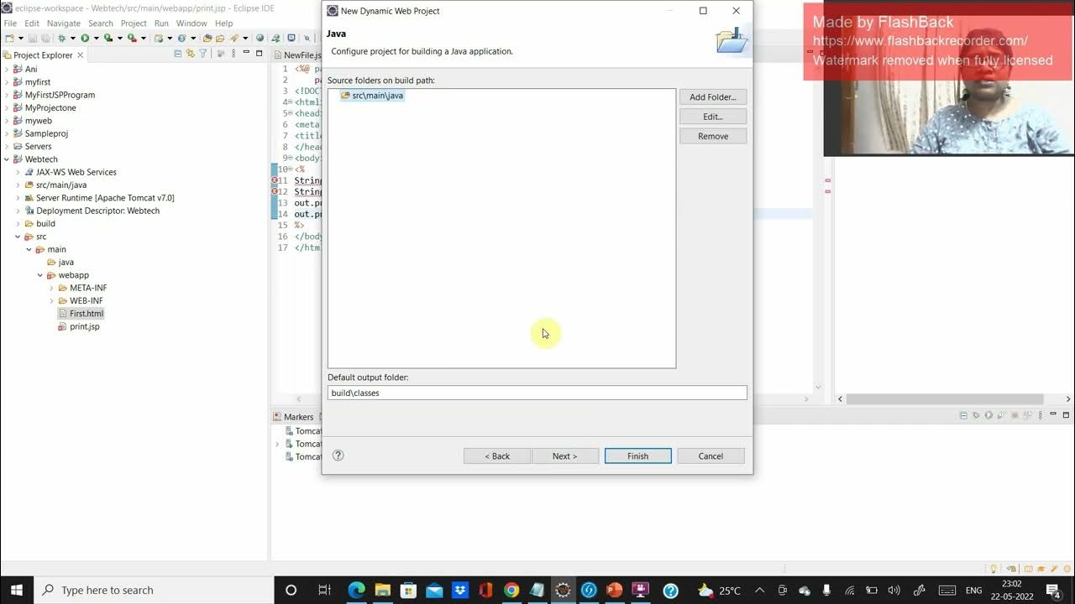
Task: Open the Window menu
Action: point(191,23)
